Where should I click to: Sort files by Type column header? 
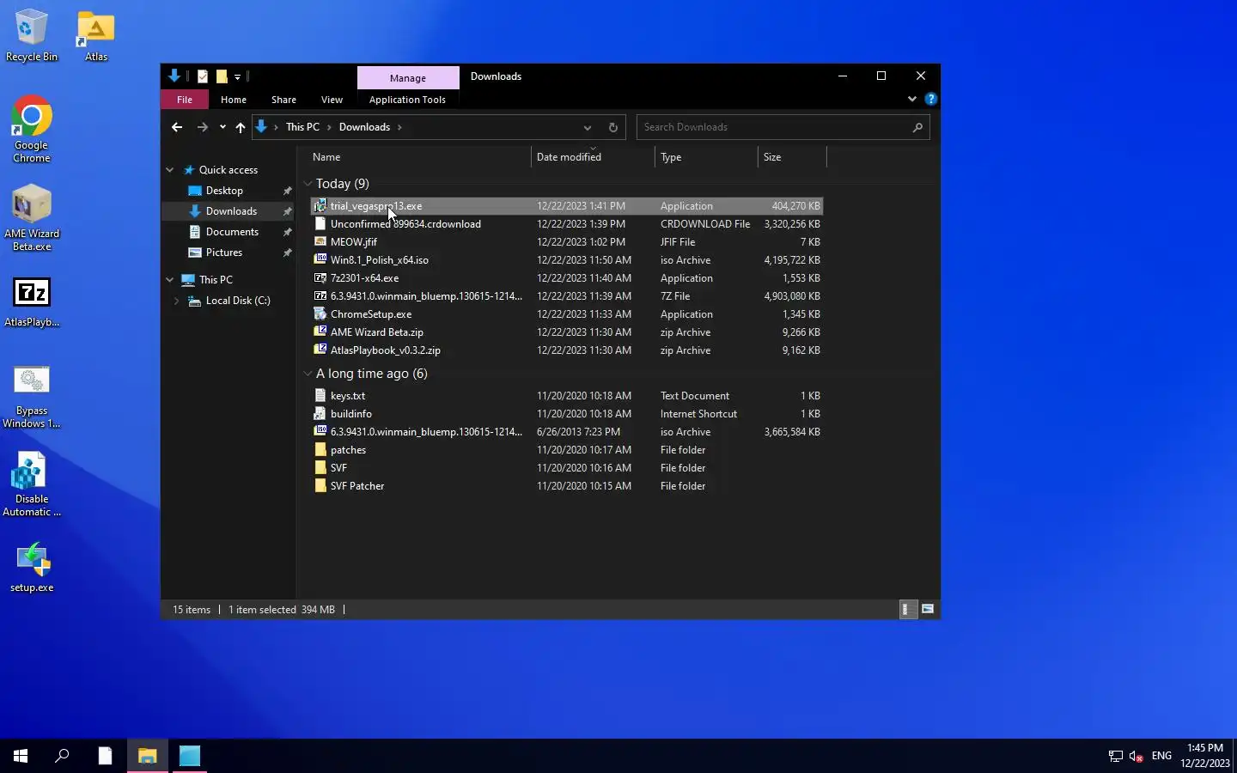[x=706, y=157]
